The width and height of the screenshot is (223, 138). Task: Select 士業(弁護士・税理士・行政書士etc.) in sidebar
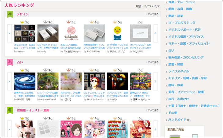194,106
